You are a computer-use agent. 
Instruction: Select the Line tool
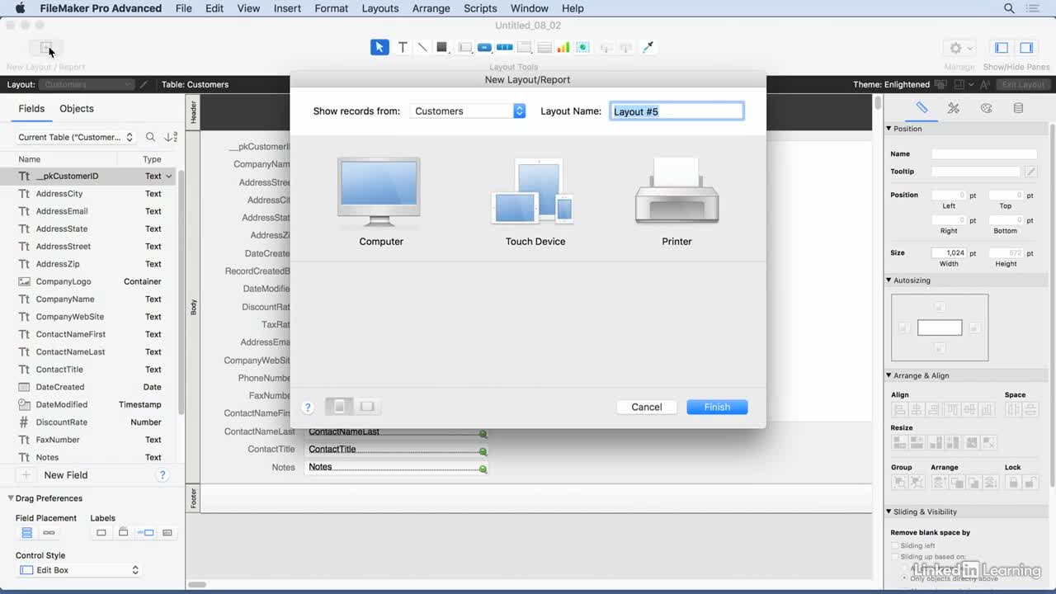pos(422,48)
